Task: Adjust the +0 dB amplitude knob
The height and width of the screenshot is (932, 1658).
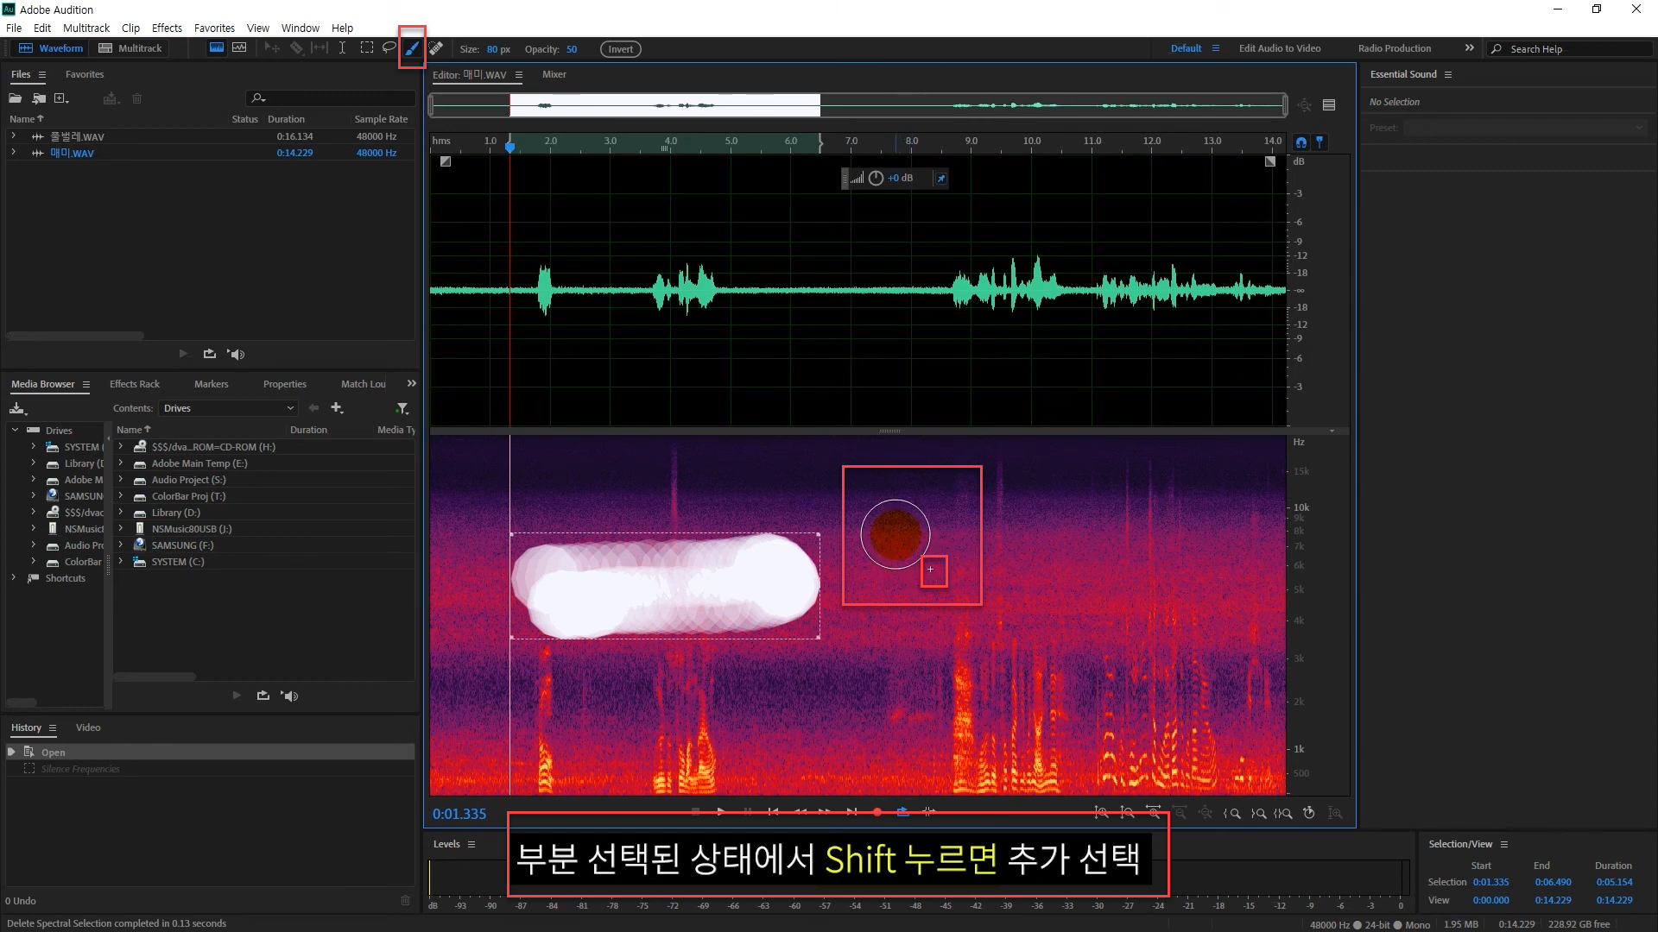Action: pyautogui.click(x=876, y=178)
